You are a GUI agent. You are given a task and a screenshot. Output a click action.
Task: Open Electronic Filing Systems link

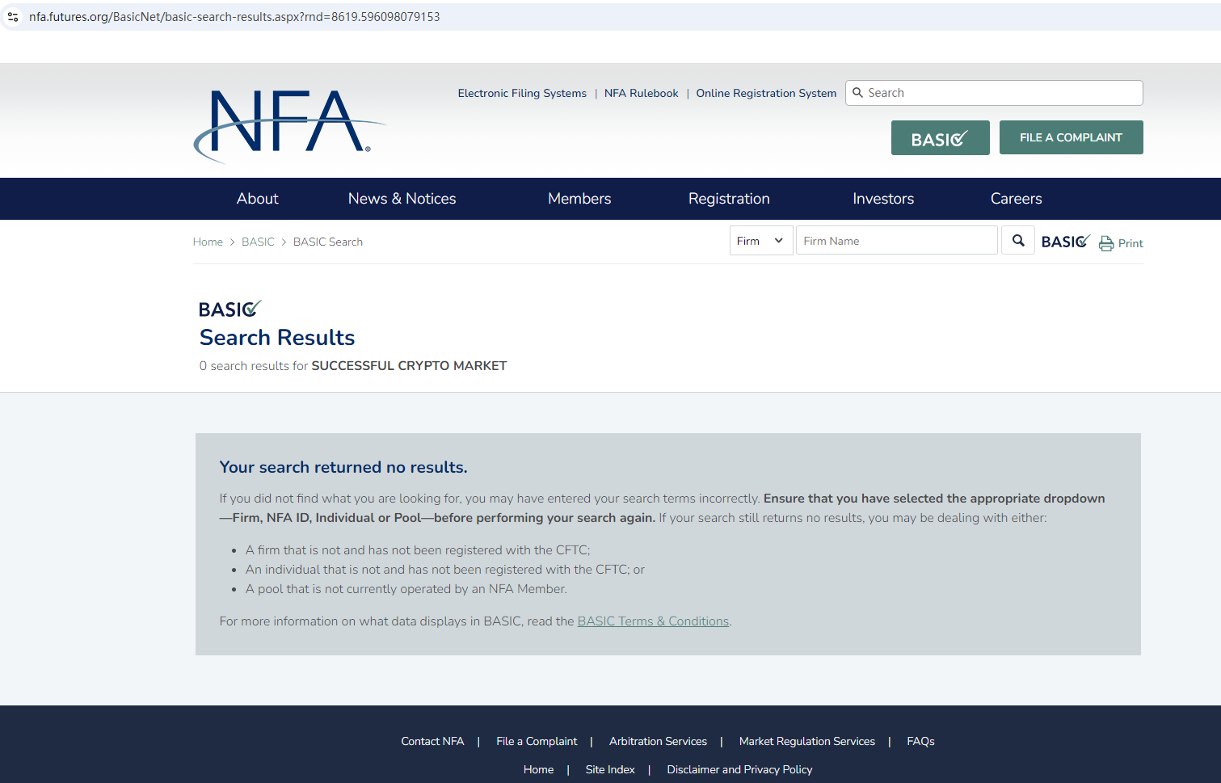pyautogui.click(x=522, y=93)
